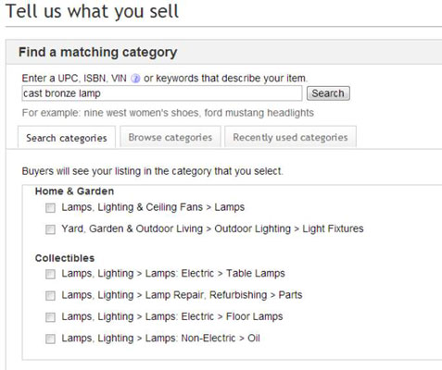
Task: Select the Floor Lamps category checkbox
Action: [50, 317]
